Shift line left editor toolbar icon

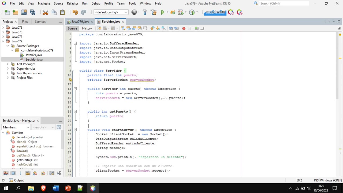[x=171, y=28]
